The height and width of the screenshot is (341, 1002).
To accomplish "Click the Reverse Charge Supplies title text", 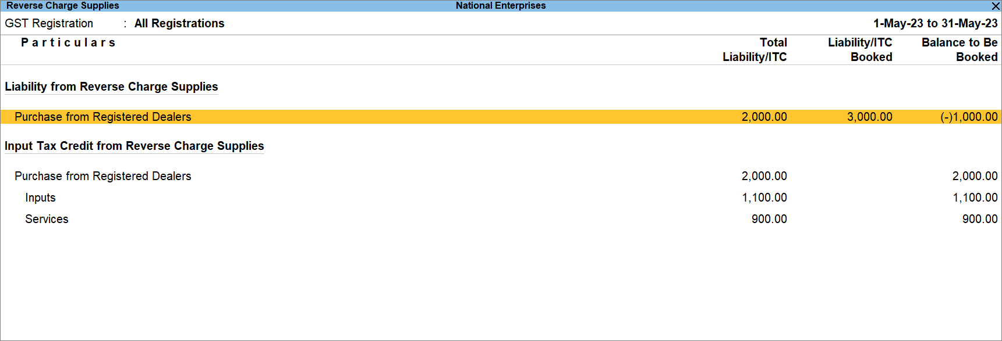I will pyautogui.click(x=62, y=6).
